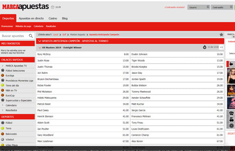Viewport: 235px width, 151px height.
Task: Select Jon Rahm odds 17.00
Action: (83, 73)
